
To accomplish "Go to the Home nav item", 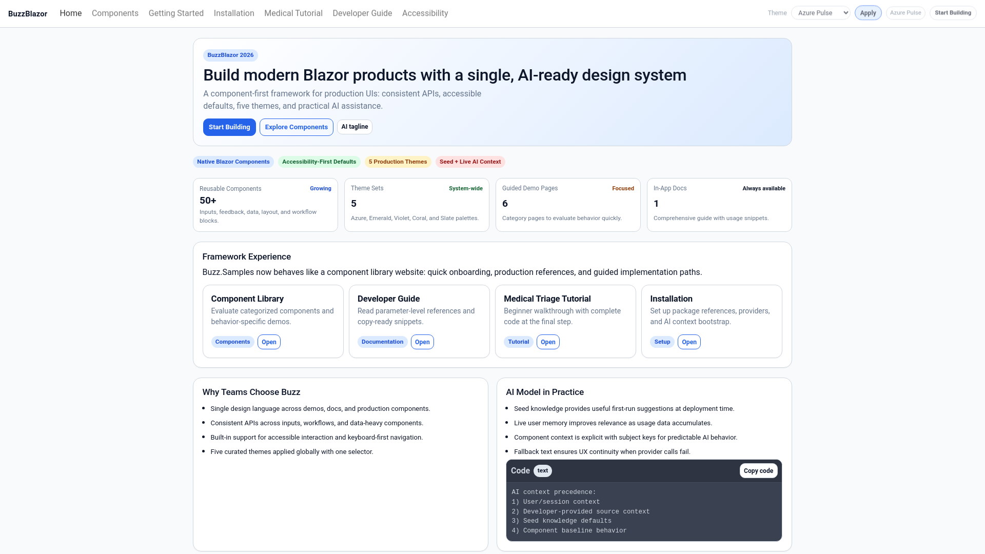I will click(x=71, y=13).
